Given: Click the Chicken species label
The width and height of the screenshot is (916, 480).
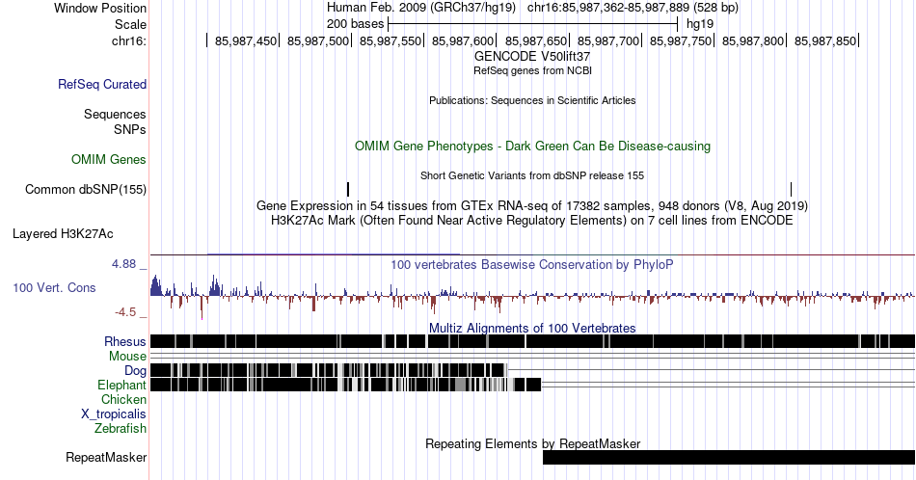Looking at the screenshot, I should click(123, 399).
